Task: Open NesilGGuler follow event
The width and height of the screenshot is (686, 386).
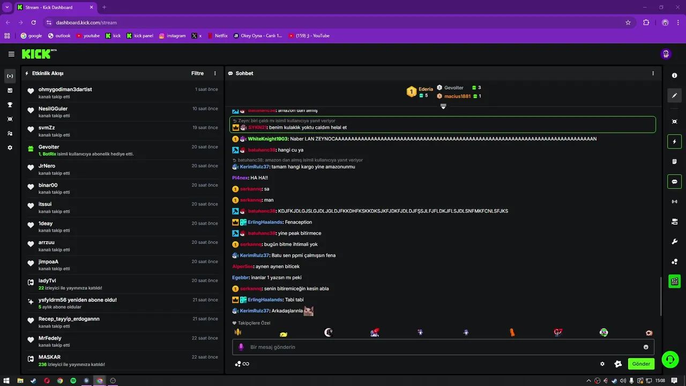Action: (x=123, y=112)
